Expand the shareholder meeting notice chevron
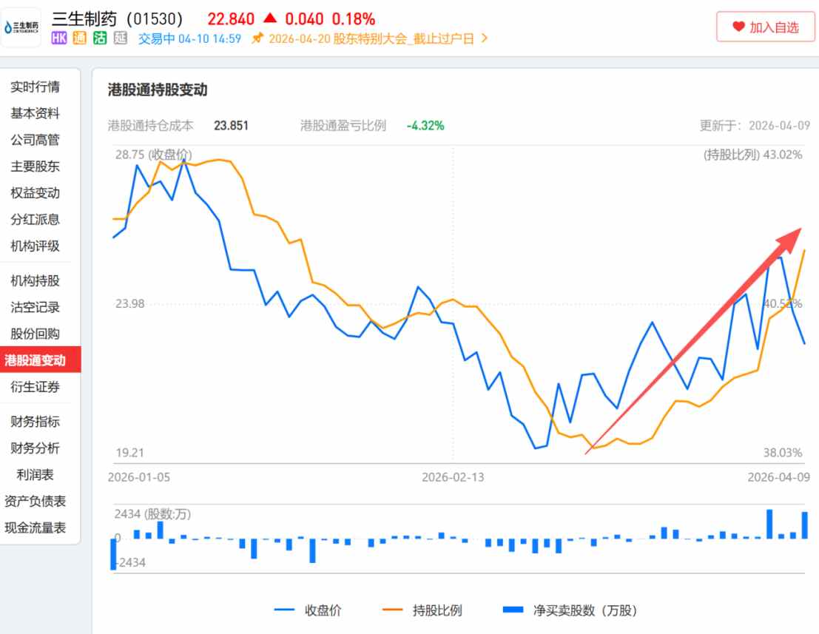This screenshot has width=819, height=634. pyautogui.click(x=485, y=38)
